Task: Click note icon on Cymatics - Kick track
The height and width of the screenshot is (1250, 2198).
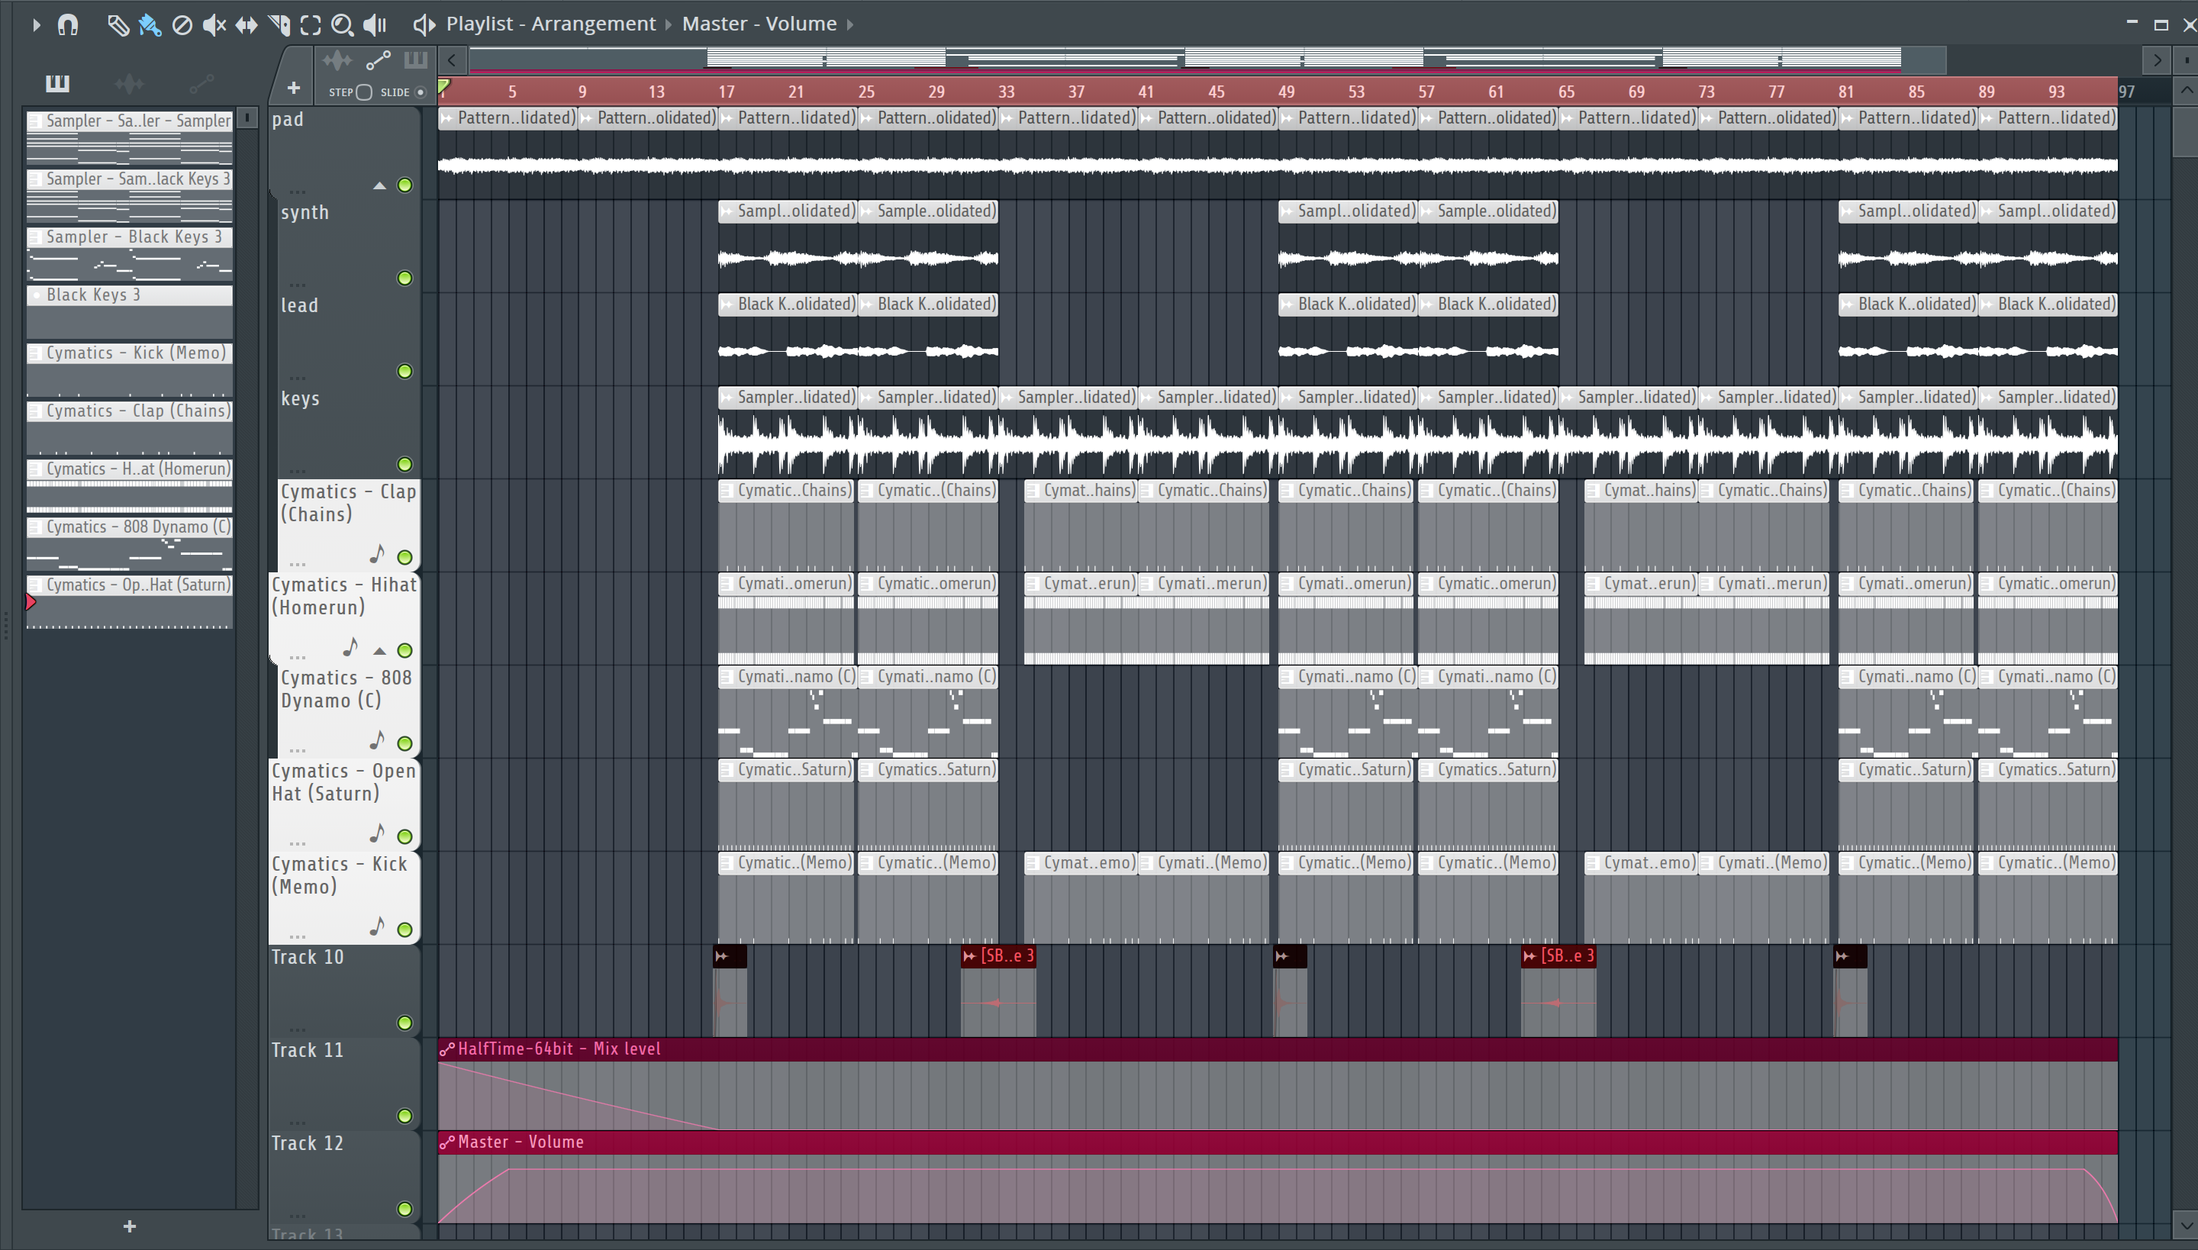Action: coord(377,927)
